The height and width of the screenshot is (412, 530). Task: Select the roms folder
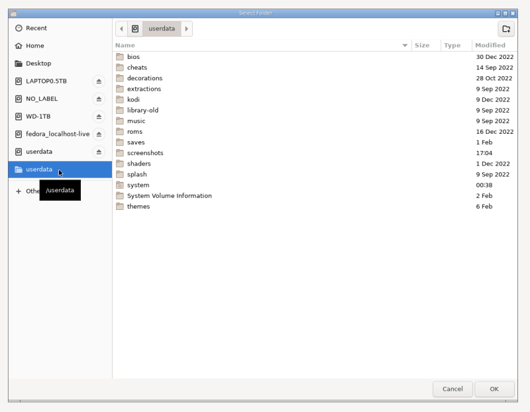point(314,131)
